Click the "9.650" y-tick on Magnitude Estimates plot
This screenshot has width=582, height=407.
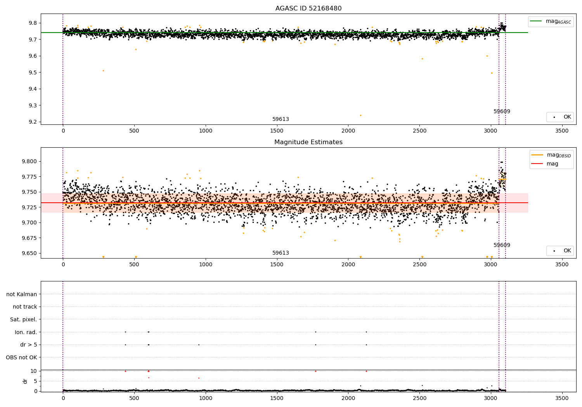pos(30,254)
